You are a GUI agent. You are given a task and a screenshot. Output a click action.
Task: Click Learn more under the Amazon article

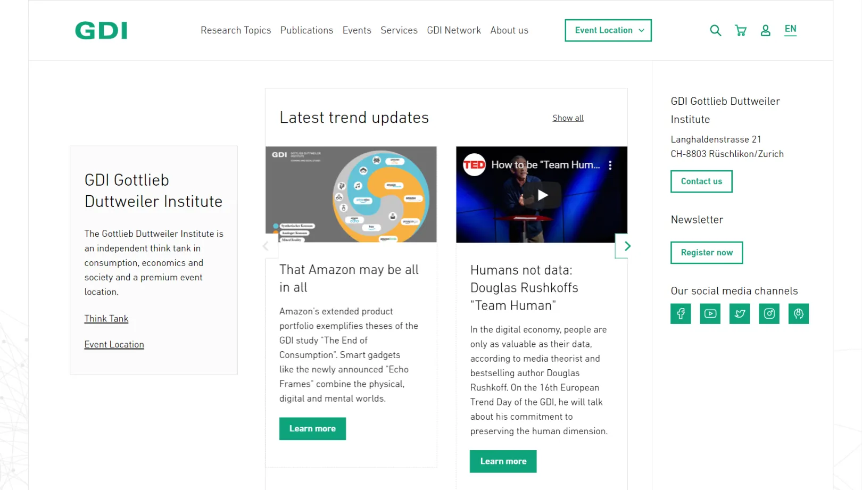click(x=312, y=429)
